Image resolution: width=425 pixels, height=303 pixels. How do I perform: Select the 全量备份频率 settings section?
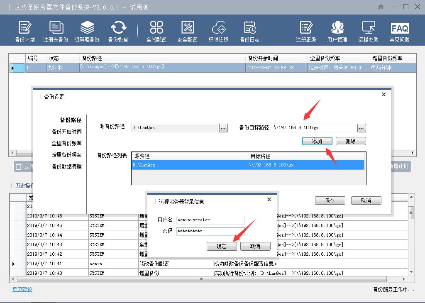(x=66, y=143)
